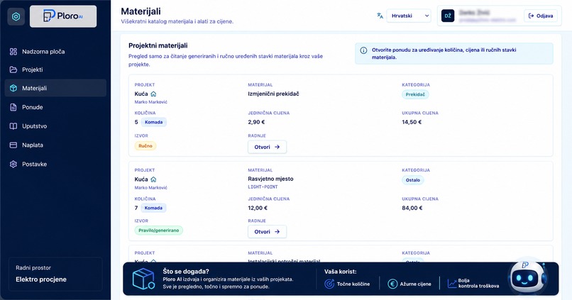
Task: Click house icon next to Kuća in Izmjenični prekidač card
Action: [x=153, y=94]
